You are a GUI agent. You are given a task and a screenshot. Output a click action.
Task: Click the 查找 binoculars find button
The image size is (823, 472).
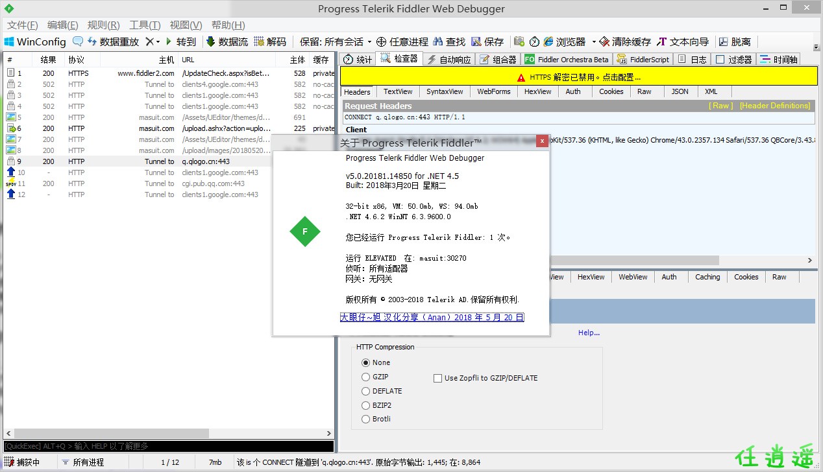449,41
